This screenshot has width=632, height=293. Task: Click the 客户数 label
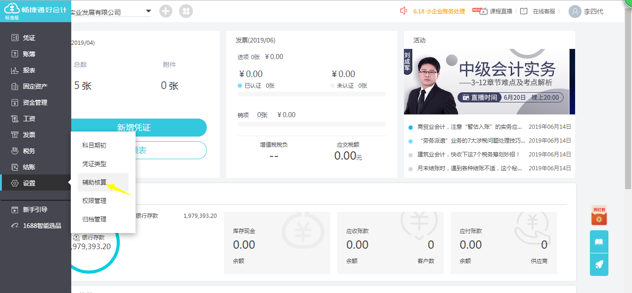click(x=426, y=261)
